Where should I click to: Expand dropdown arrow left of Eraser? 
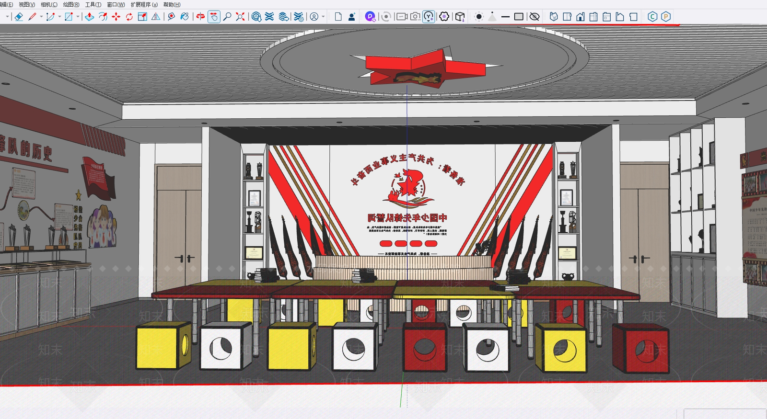pos(8,17)
